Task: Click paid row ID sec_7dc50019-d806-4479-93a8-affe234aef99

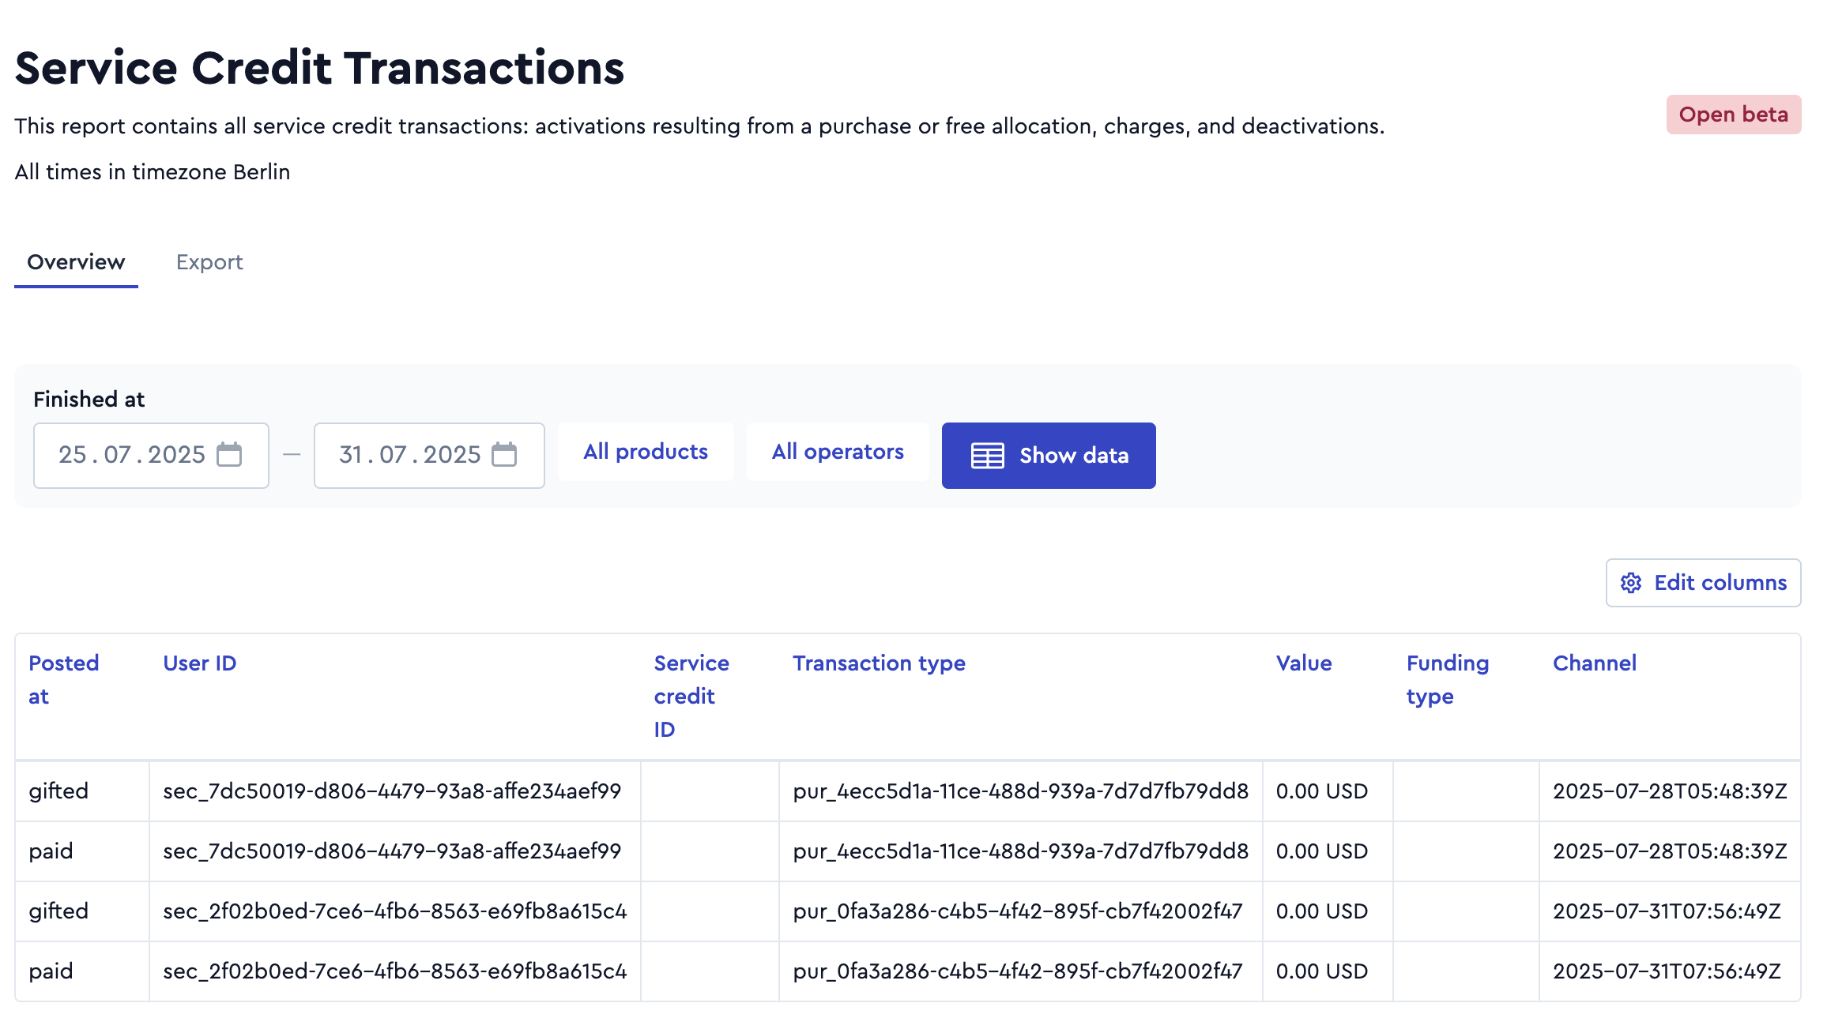Action: click(x=392, y=851)
